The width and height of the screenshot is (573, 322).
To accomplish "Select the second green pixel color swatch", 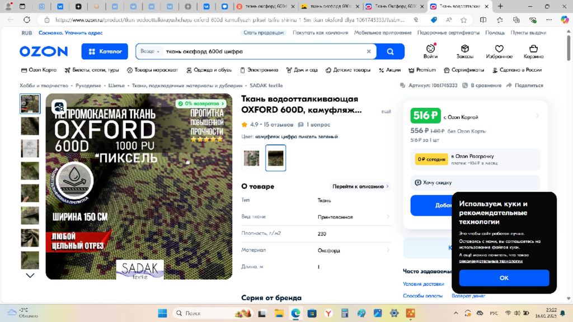I will (x=275, y=158).
